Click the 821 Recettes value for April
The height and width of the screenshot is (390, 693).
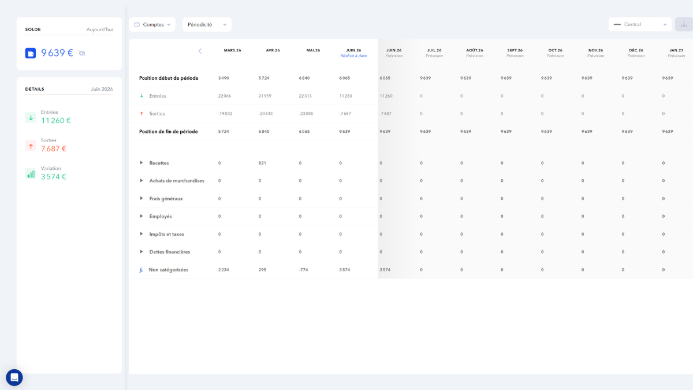click(262, 163)
